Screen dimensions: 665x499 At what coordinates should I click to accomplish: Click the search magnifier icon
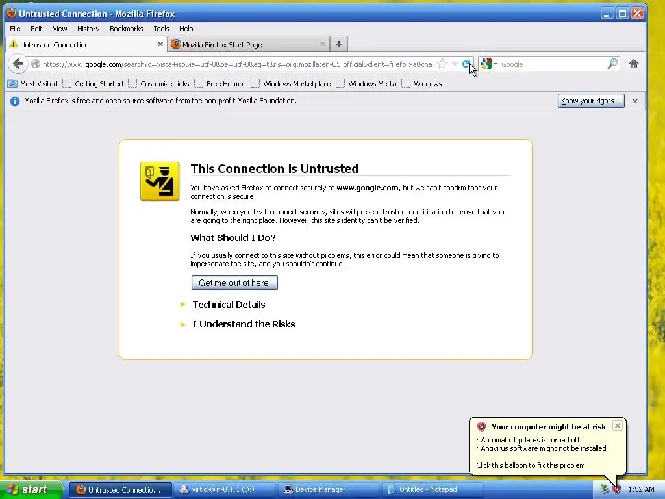point(612,64)
